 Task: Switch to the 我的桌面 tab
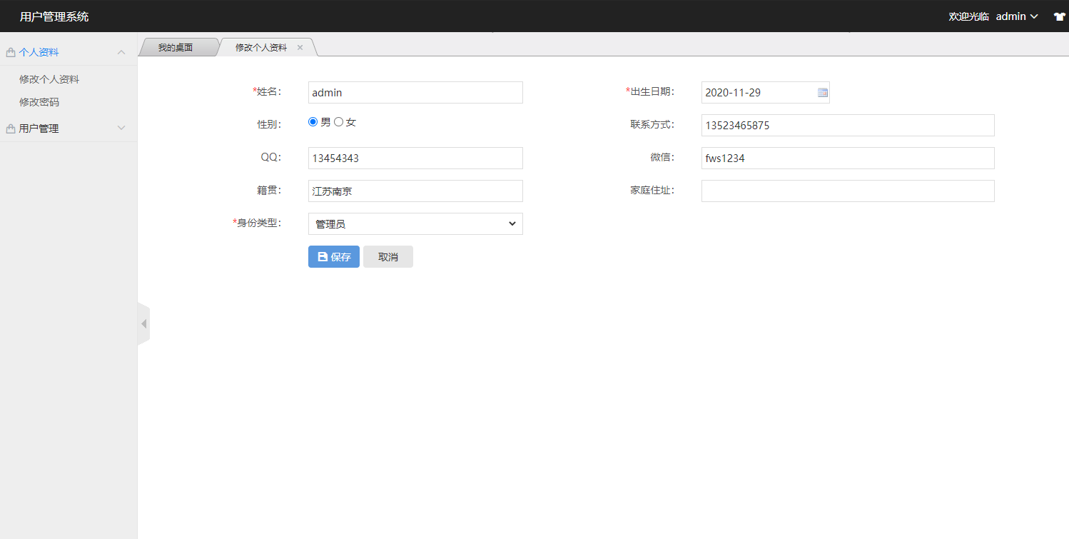(x=176, y=48)
